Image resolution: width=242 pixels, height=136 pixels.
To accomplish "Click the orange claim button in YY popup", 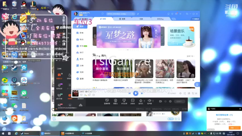I will [234, 128].
